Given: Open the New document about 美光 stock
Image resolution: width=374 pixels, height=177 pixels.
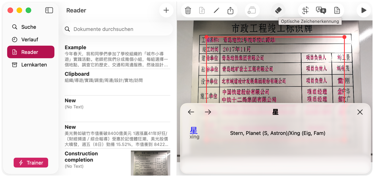Looking at the screenshot, I should 117,135.
